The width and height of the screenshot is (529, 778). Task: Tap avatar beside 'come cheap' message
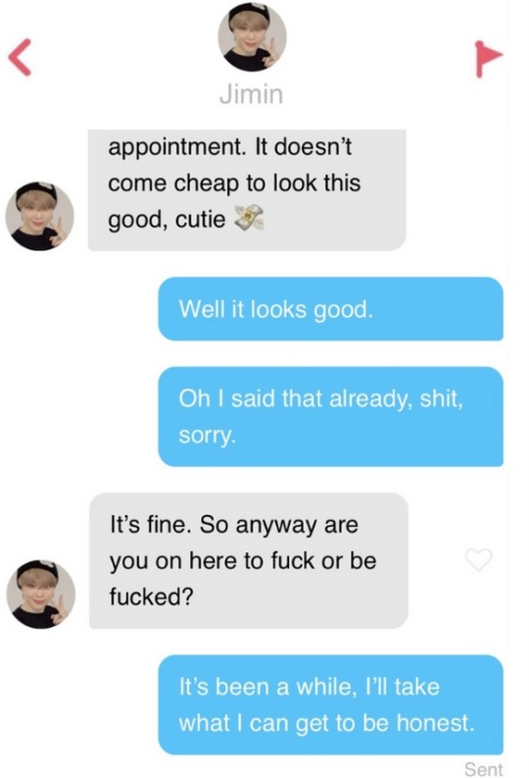(39, 216)
